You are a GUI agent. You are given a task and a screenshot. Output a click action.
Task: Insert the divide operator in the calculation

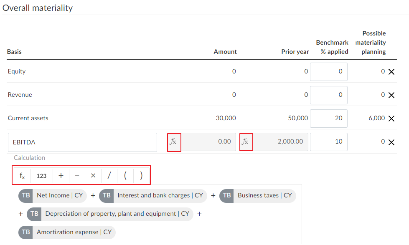point(109,176)
